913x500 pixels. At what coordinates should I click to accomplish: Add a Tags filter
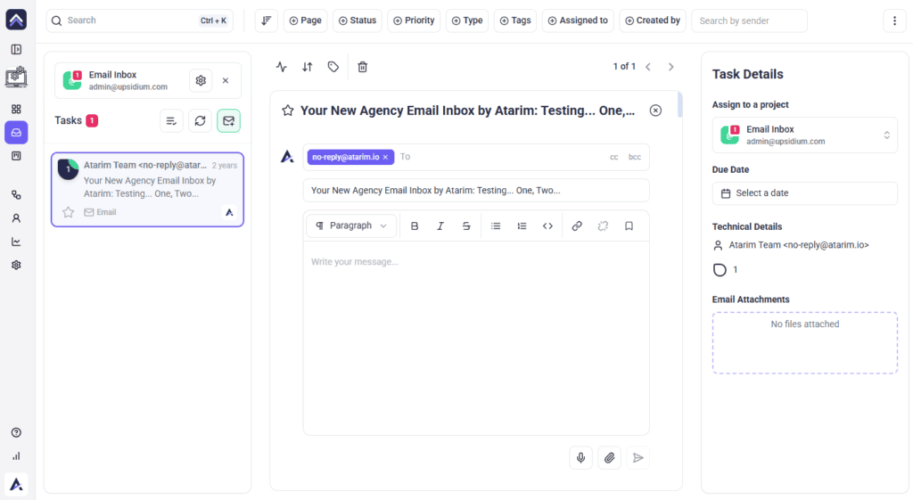tap(515, 20)
